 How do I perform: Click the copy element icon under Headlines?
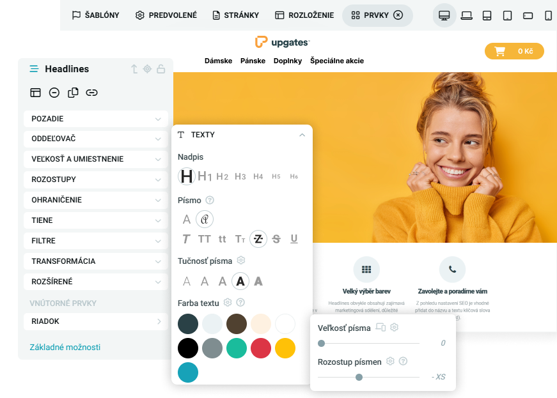73,93
